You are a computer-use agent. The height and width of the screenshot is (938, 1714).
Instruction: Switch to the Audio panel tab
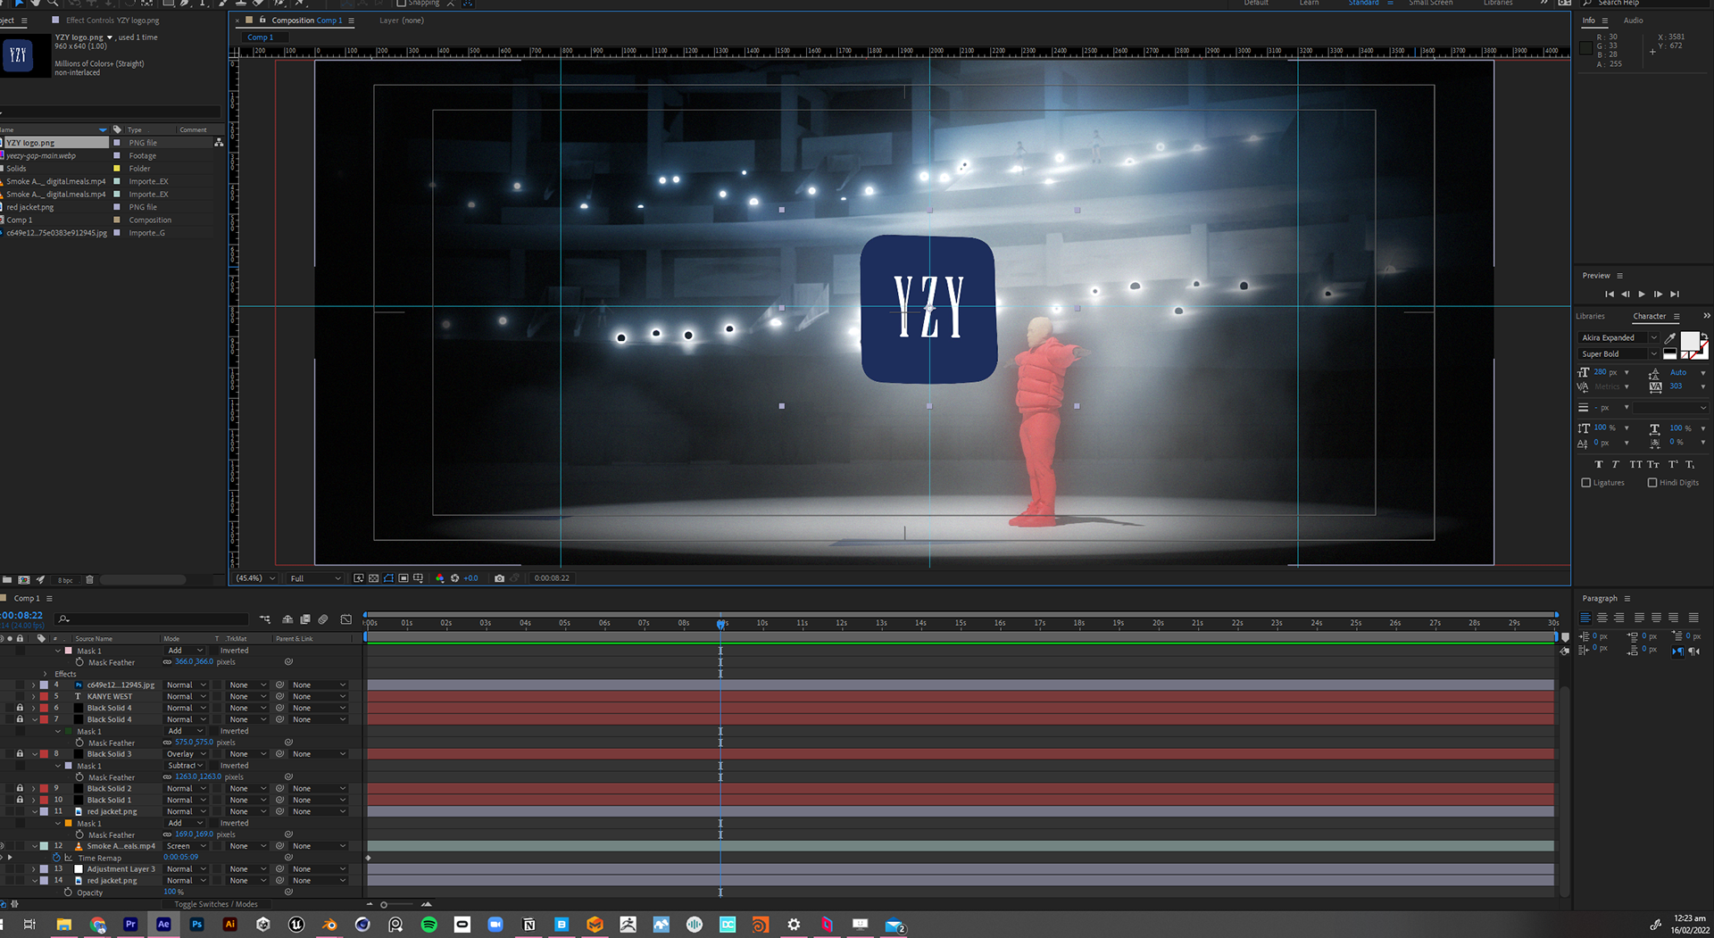[1633, 21]
